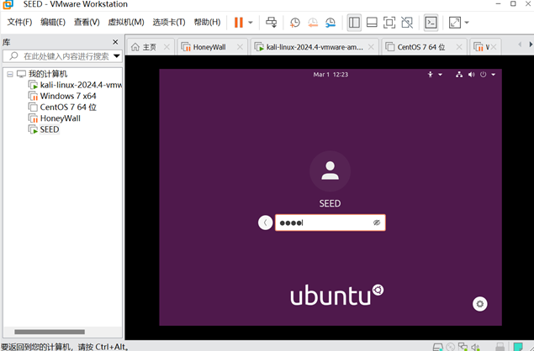Image resolution: width=534 pixels, height=351 pixels.
Task: Open session settings gear on login screen
Action: click(x=480, y=304)
